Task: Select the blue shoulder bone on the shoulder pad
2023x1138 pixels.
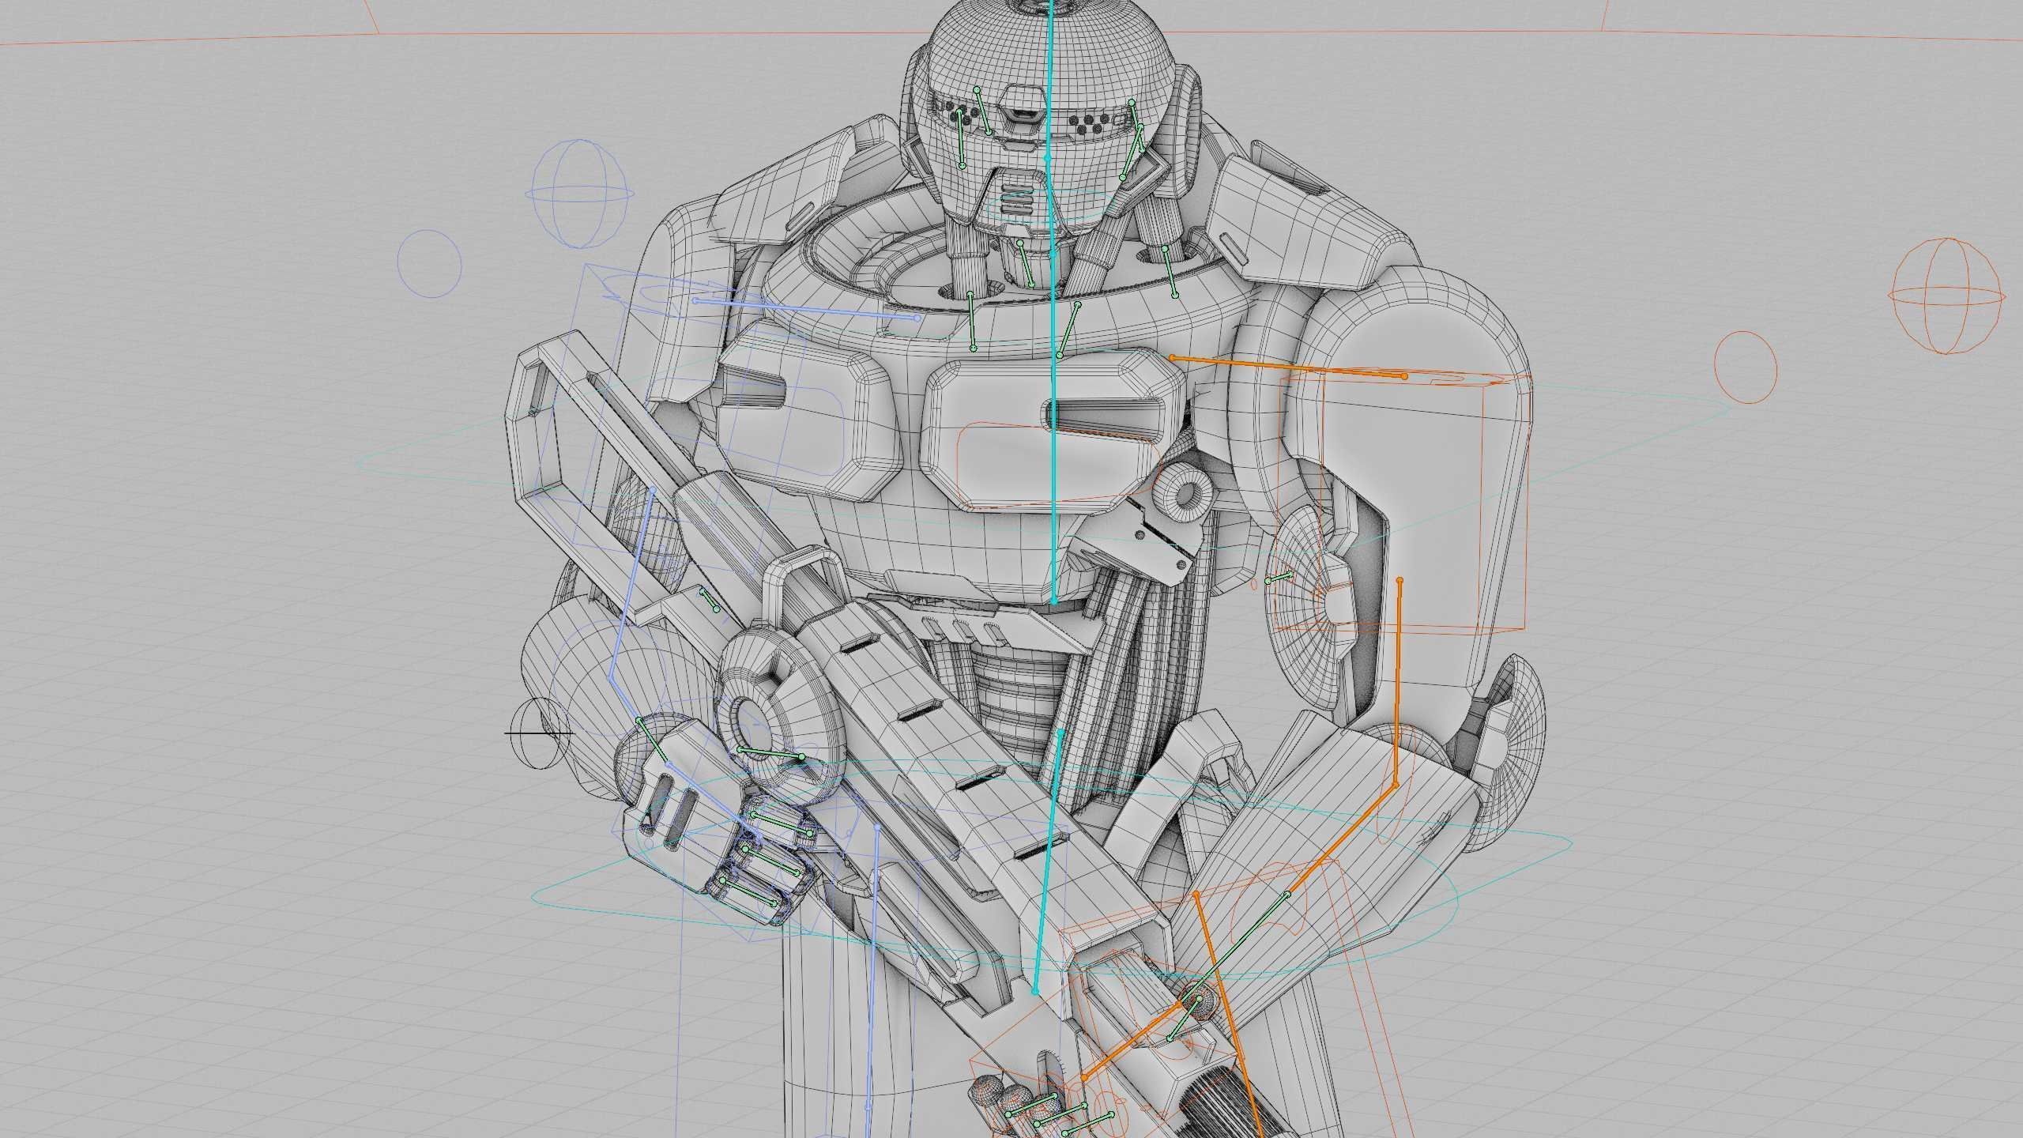Action: pos(805,309)
